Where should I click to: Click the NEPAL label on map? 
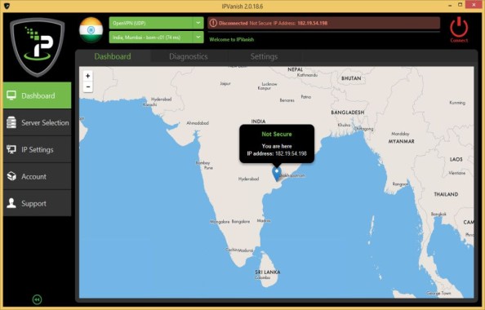295,69
